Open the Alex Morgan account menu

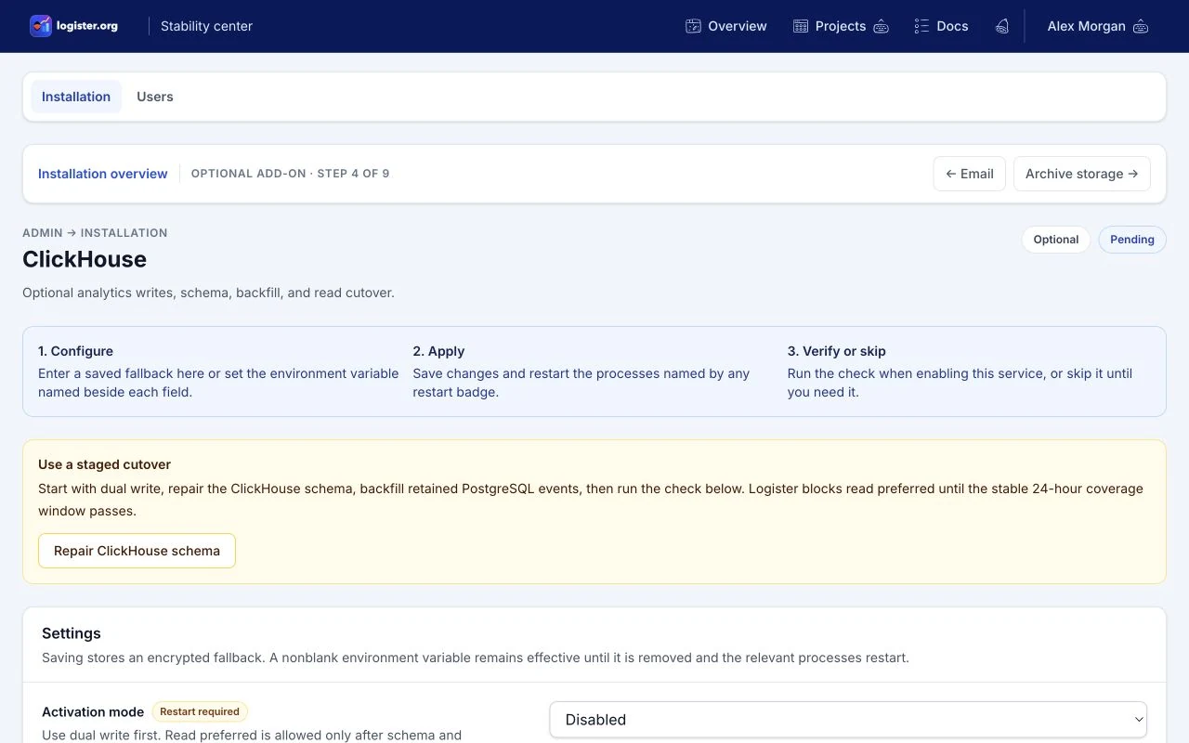pyautogui.click(x=1097, y=26)
